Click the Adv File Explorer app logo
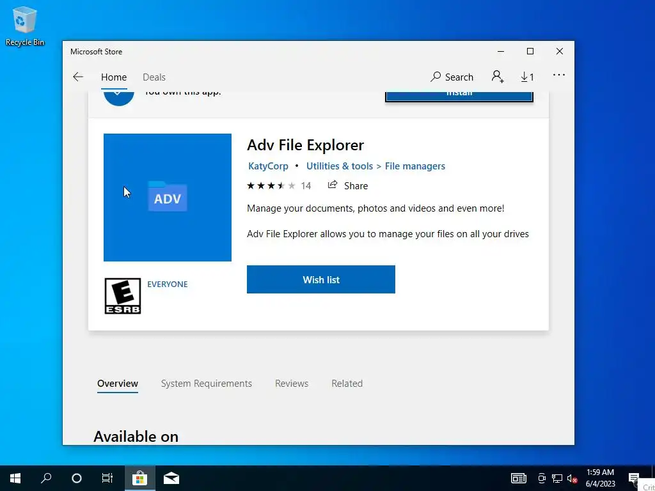 pos(168,198)
